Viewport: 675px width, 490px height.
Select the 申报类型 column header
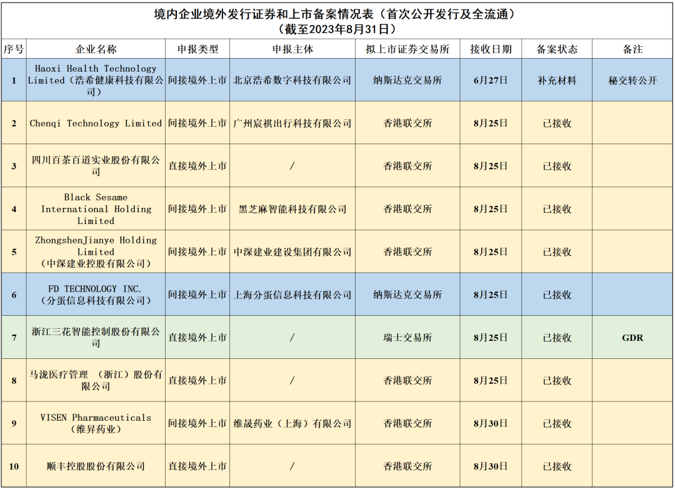tap(197, 49)
